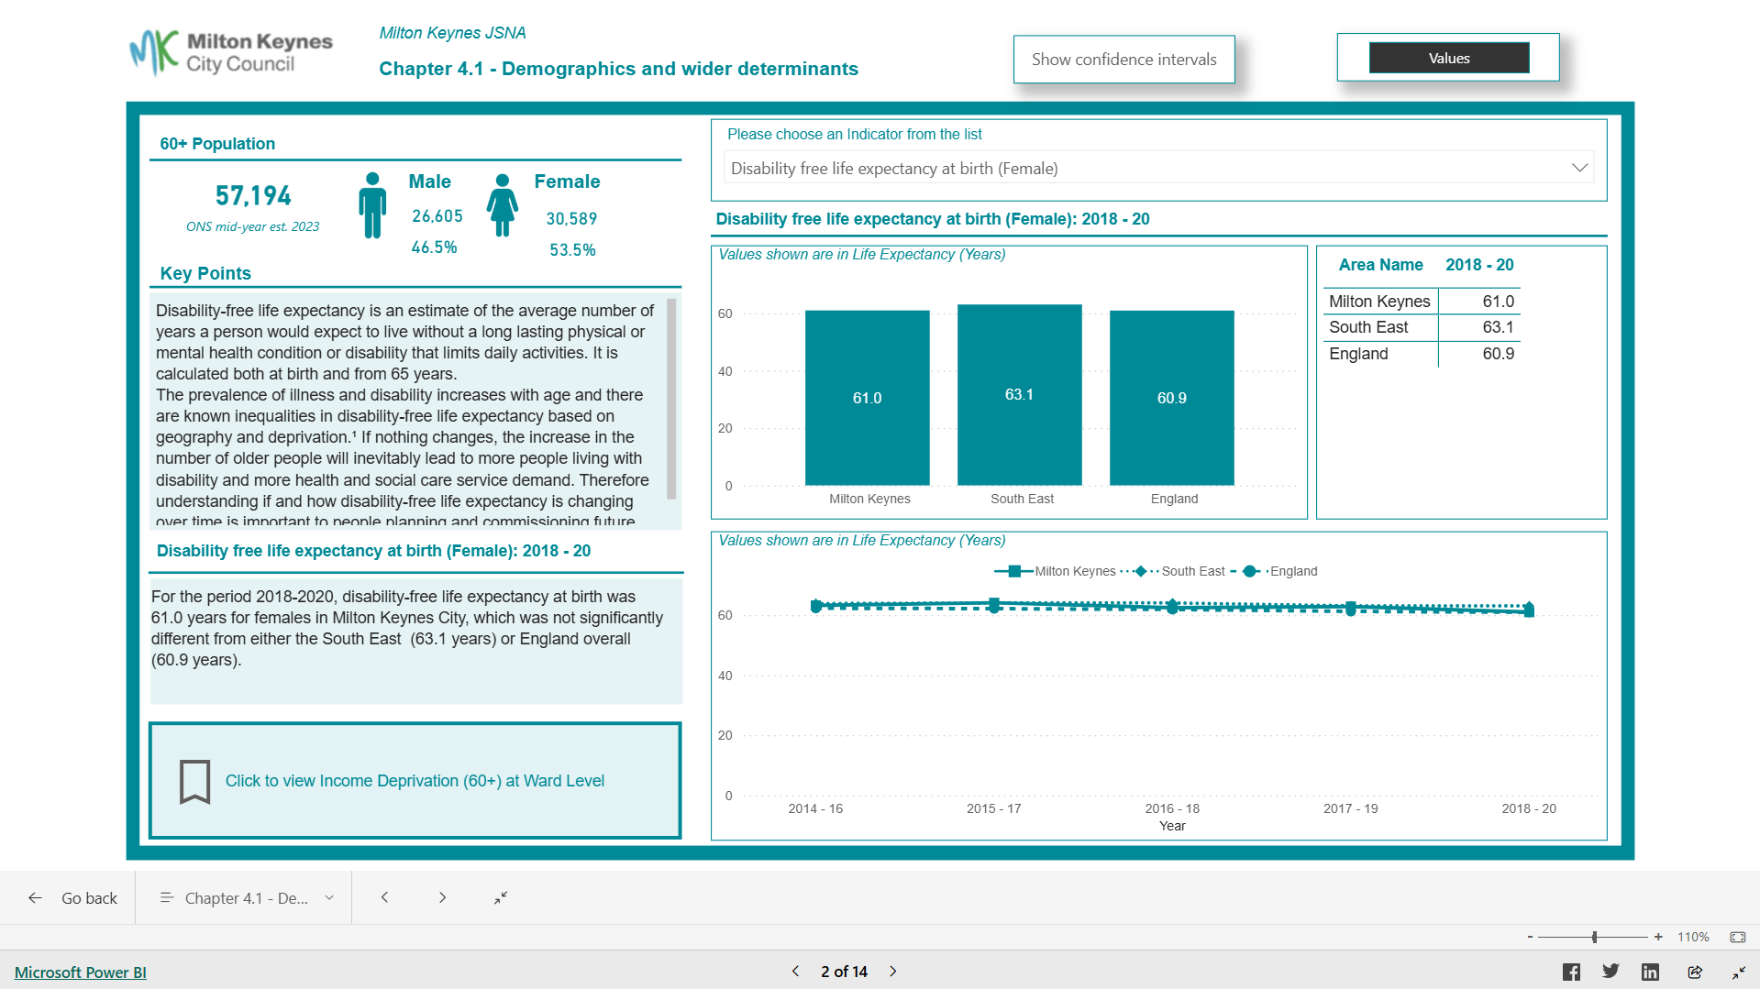Go to previous page in bottom toolbar
The height and width of the screenshot is (989, 1760).
(384, 898)
